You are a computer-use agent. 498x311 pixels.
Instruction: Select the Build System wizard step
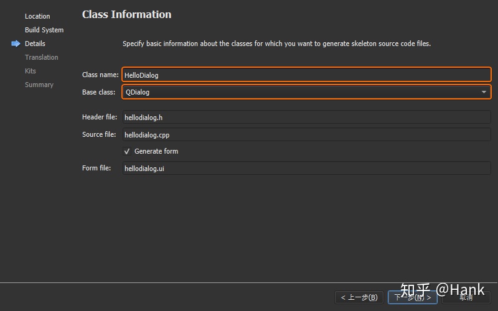coord(44,30)
